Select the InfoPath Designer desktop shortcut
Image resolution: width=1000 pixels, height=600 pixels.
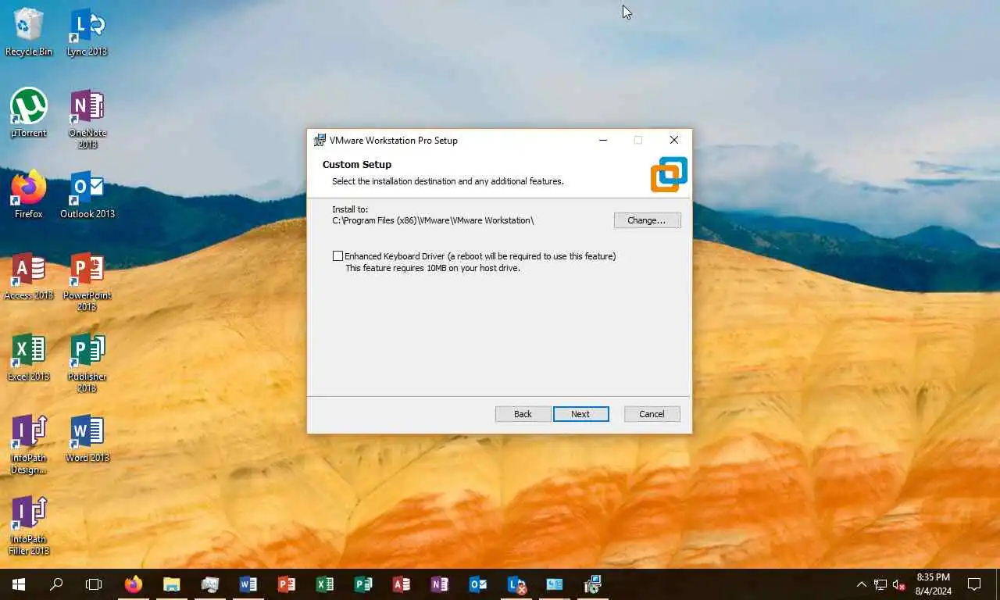click(x=29, y=444)
